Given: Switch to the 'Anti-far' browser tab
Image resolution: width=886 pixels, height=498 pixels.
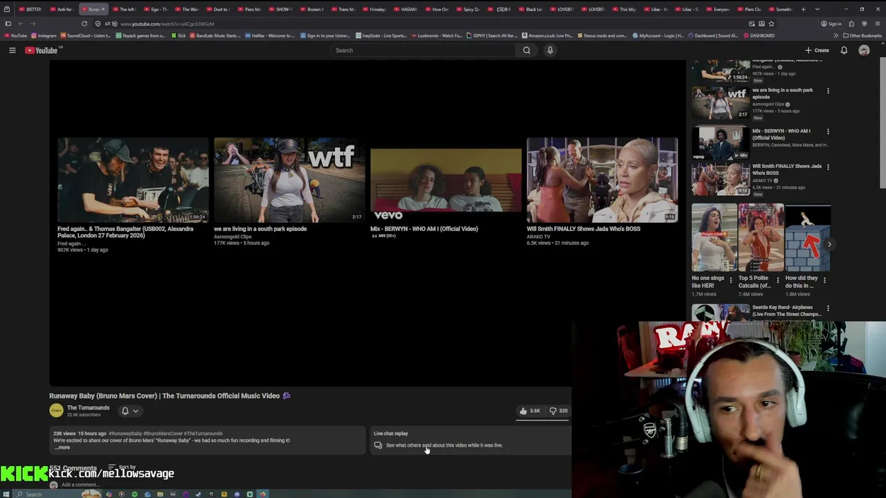Looking at the screenshot, I should (63, 9).
